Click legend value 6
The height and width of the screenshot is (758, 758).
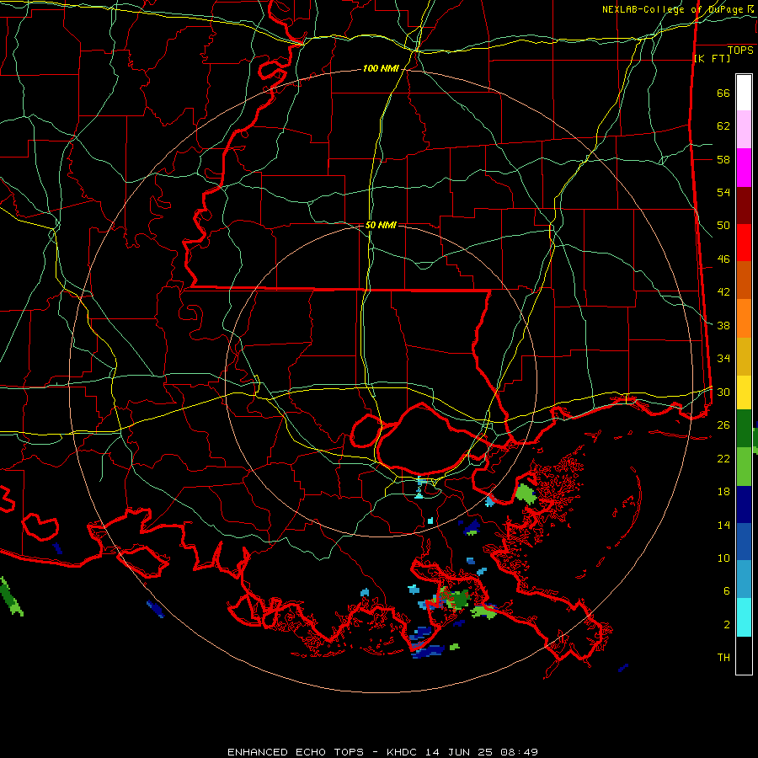coord(727,591)
